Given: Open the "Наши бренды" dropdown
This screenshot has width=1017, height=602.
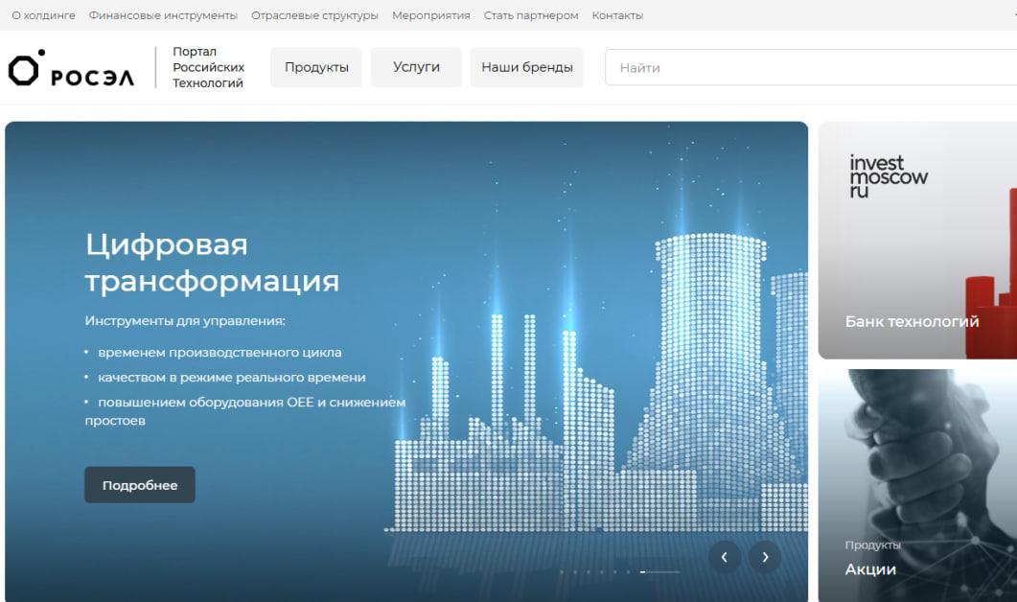Looking at the screenshot, I should pyautogui.click(x=527, y=67).
